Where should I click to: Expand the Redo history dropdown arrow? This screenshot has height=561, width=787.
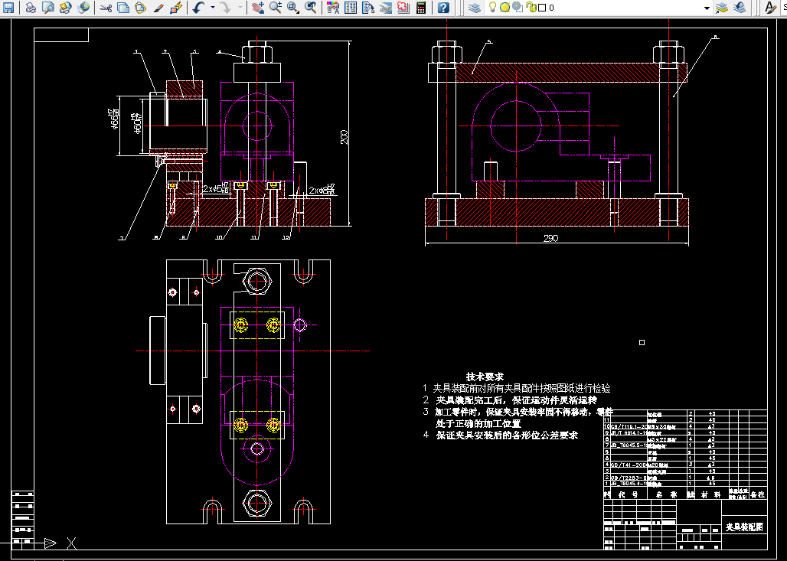click(240, 8)
